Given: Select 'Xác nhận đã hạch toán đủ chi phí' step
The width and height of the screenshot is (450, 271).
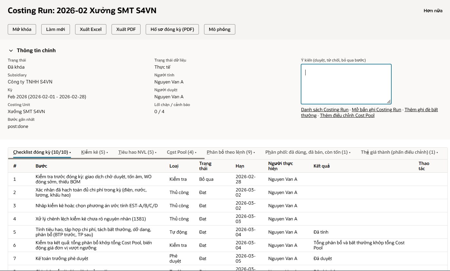Looking at the screenshot, I should click(91, 192).
